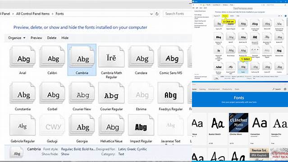Select the Arial font icon
Viewport: 288px width, 162px height.
[23, 57]
